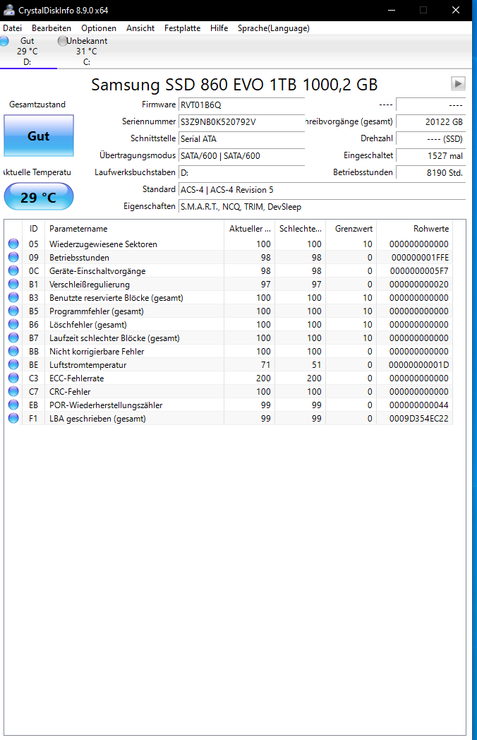Click status icon for POR-Wiederherstellungszähler

point(13,405)
